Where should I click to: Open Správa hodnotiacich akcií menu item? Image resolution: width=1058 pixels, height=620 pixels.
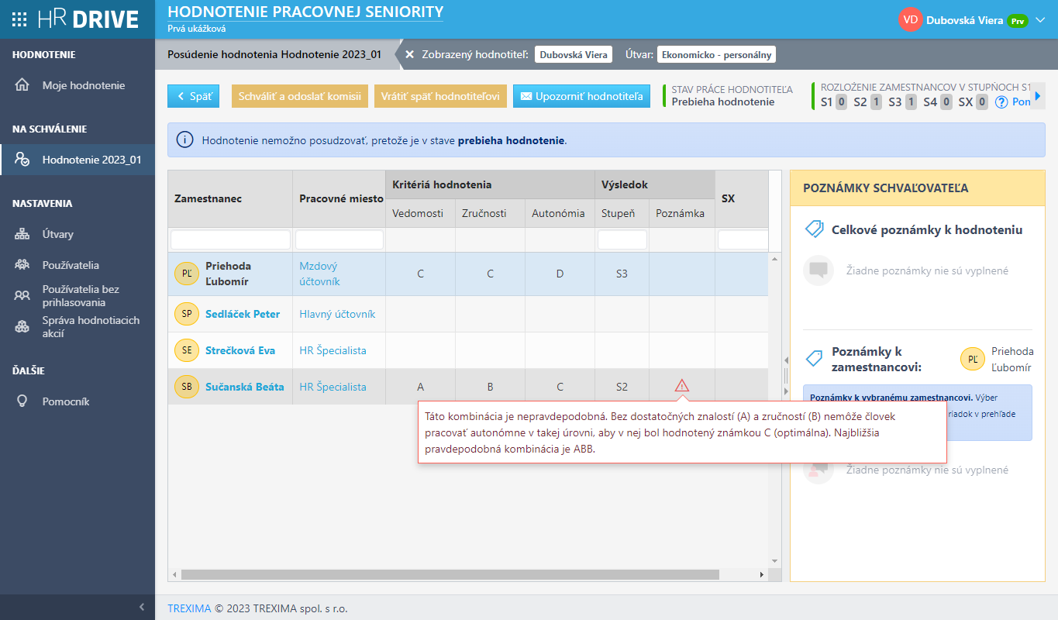90,327
